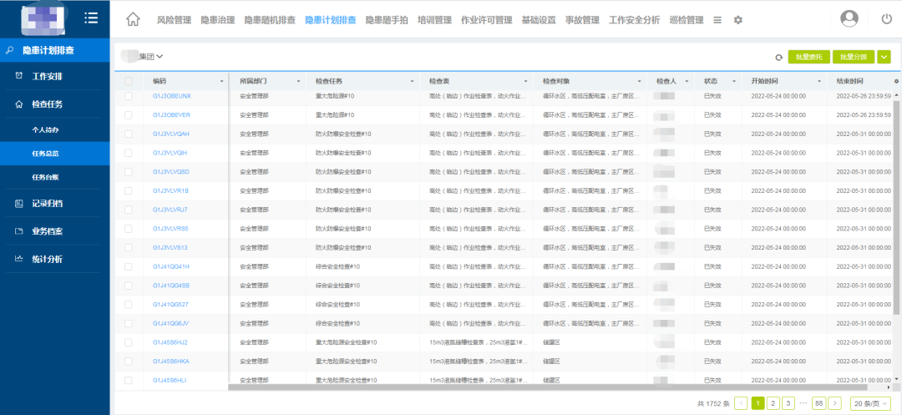Select the checkbox for row G1J41QG41H
902x415 pixels.
coord(128,266)
